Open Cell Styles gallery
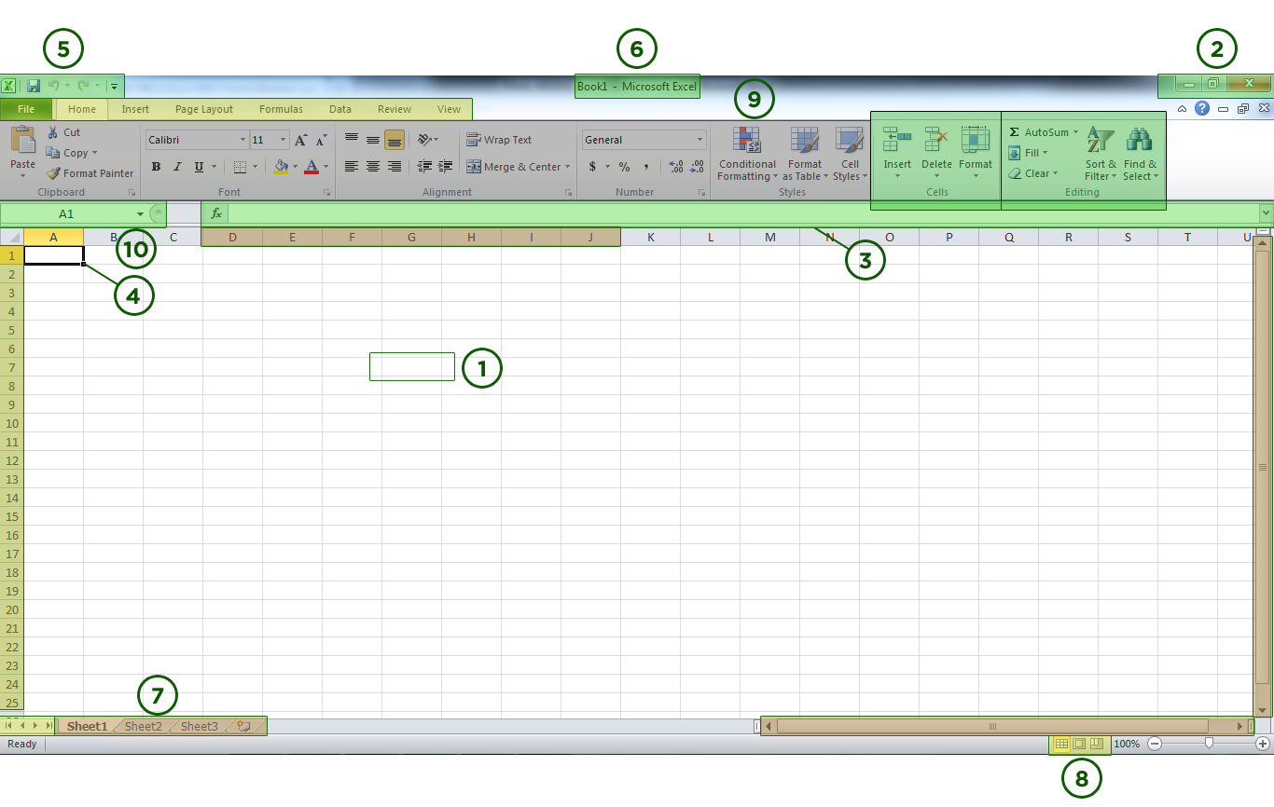This screenshot has width=1274, height=807. 850,154
